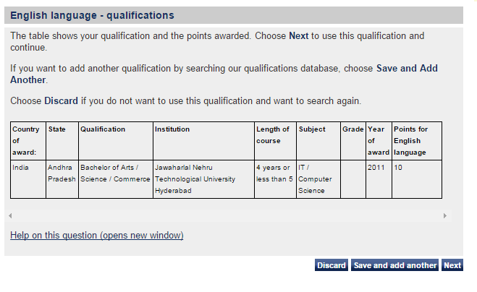Click the 'Country of award' column header

(27, 141)
